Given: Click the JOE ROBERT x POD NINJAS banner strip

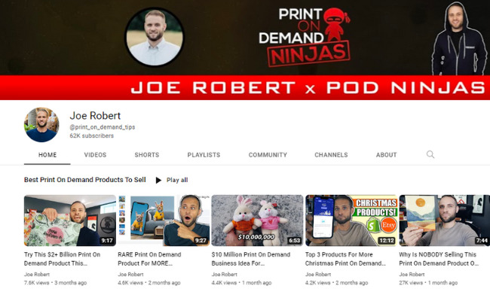Looking at the screenshot, I should coord(245,87).
